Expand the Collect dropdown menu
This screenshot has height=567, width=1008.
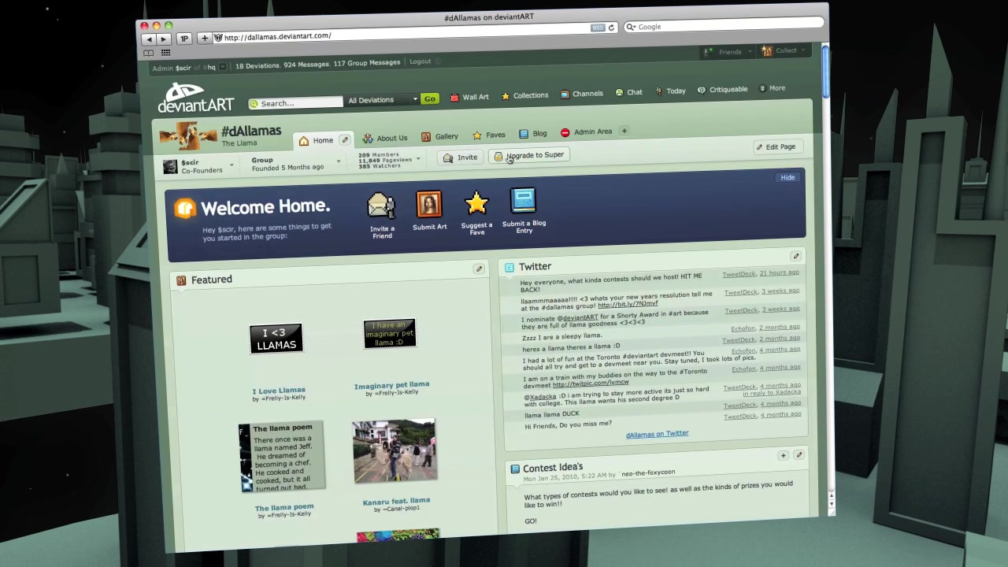[x=802, y=50]
